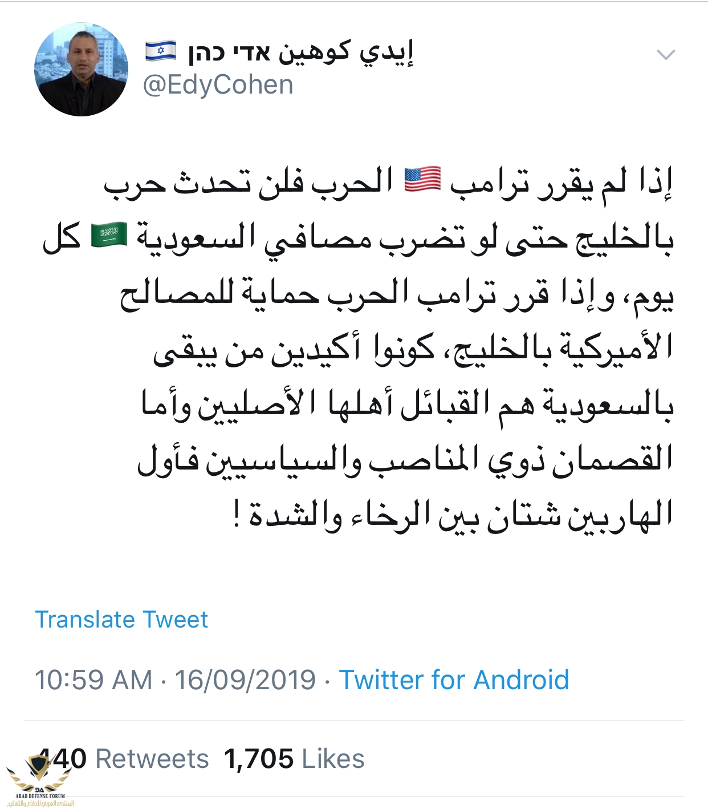Open the @EdyCohen handle
The width and height of the screenshot is (708, 809).
(x=218, y=85)
